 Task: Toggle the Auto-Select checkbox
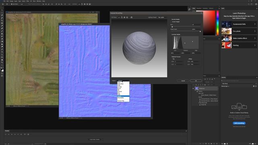[11, 4]
